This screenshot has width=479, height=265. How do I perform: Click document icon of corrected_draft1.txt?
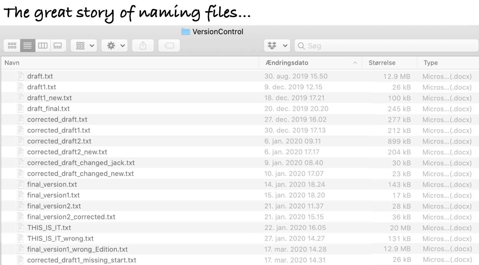pos(20,130)
